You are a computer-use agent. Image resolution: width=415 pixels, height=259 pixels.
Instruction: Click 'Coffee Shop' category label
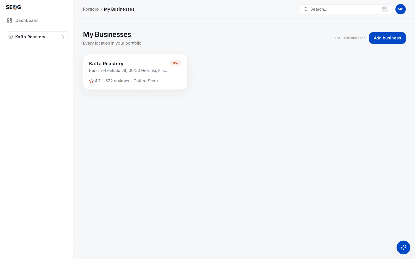[146, 81]
